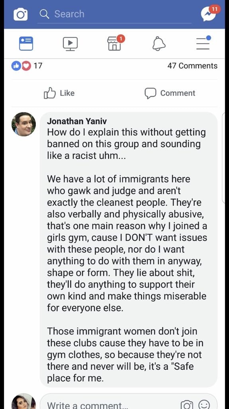Image resolution: width=229 pixels, height=409 pixels.
Task: Open the hamburger menu tab
Action: [203, 43]
